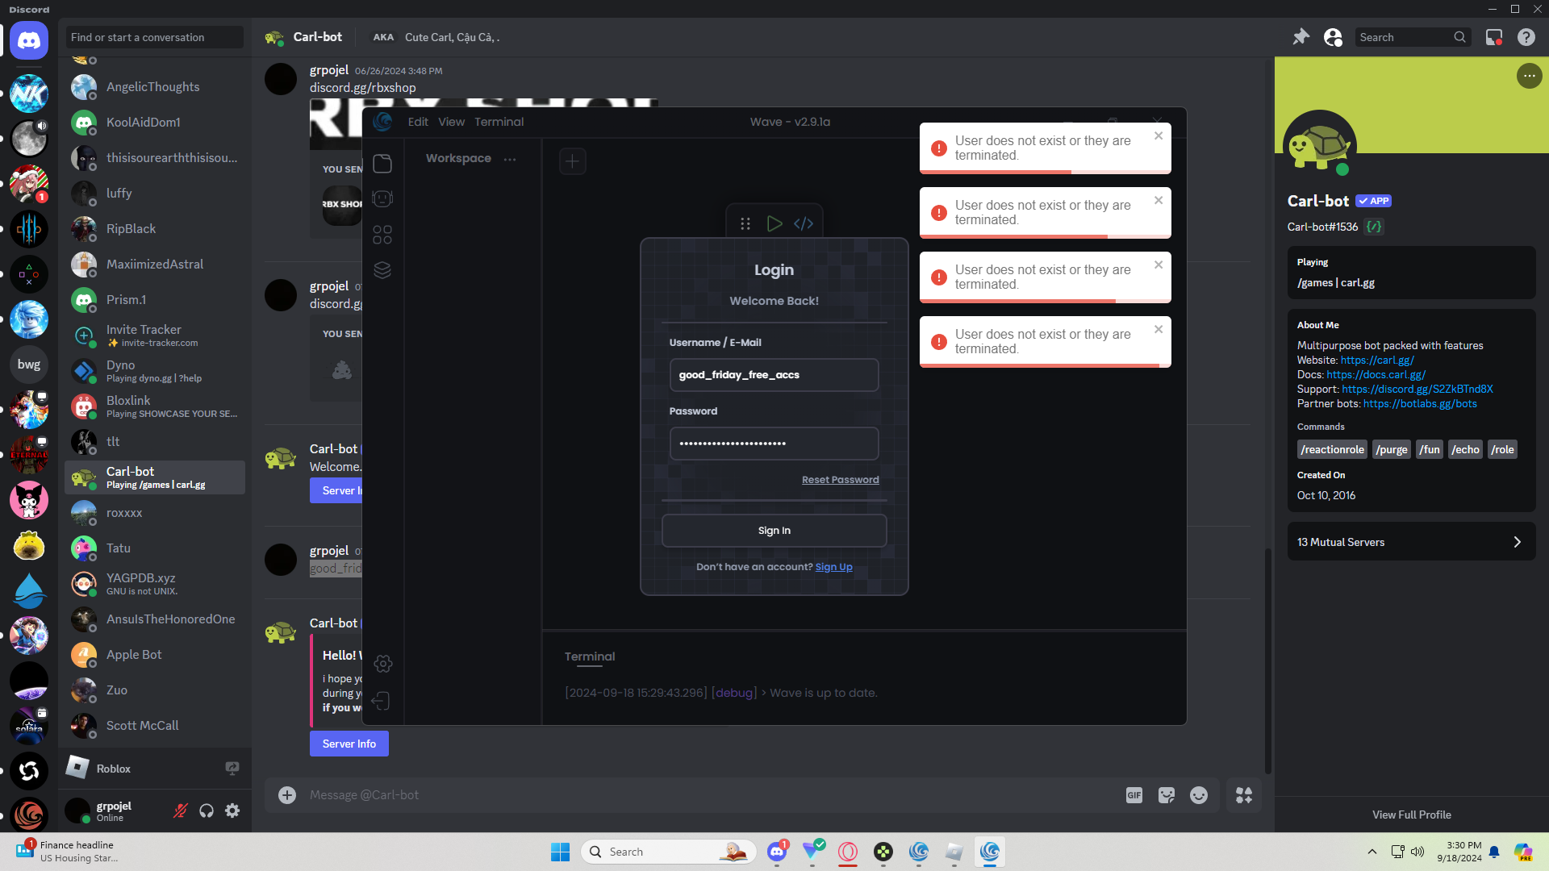Toggle microphone mute for grpojel

(181, 811)
